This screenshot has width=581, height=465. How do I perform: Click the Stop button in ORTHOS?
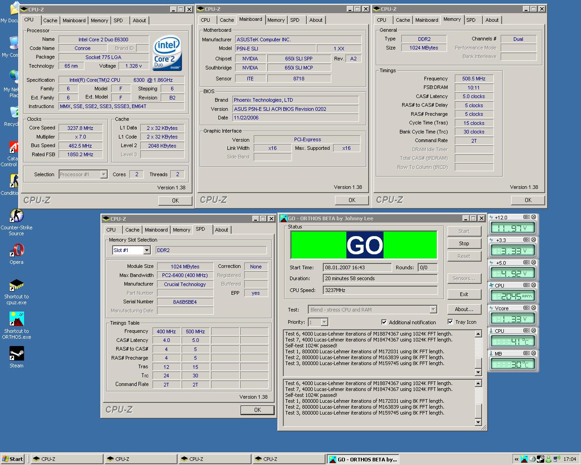tap(464, 243)
